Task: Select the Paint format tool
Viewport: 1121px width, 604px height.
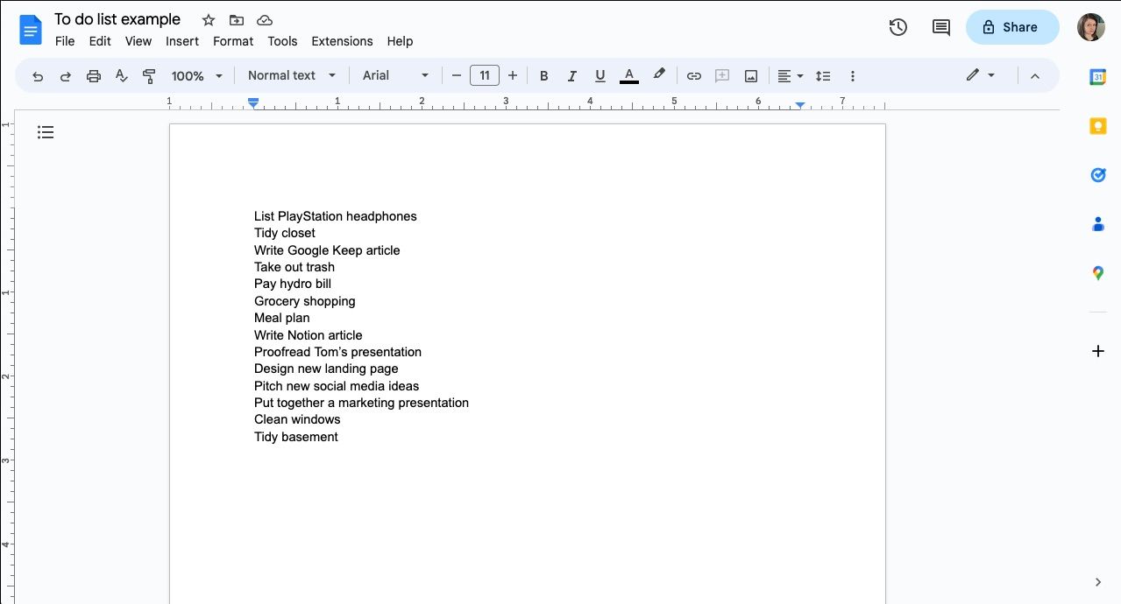Action: pos(149,76)
